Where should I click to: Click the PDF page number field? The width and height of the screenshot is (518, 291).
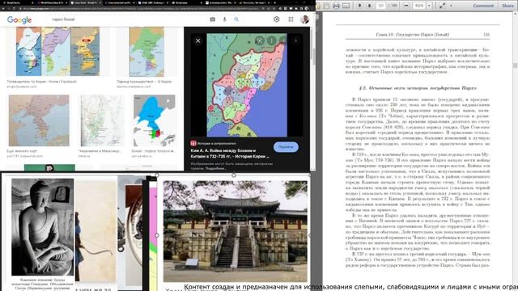tap(381, 6)
